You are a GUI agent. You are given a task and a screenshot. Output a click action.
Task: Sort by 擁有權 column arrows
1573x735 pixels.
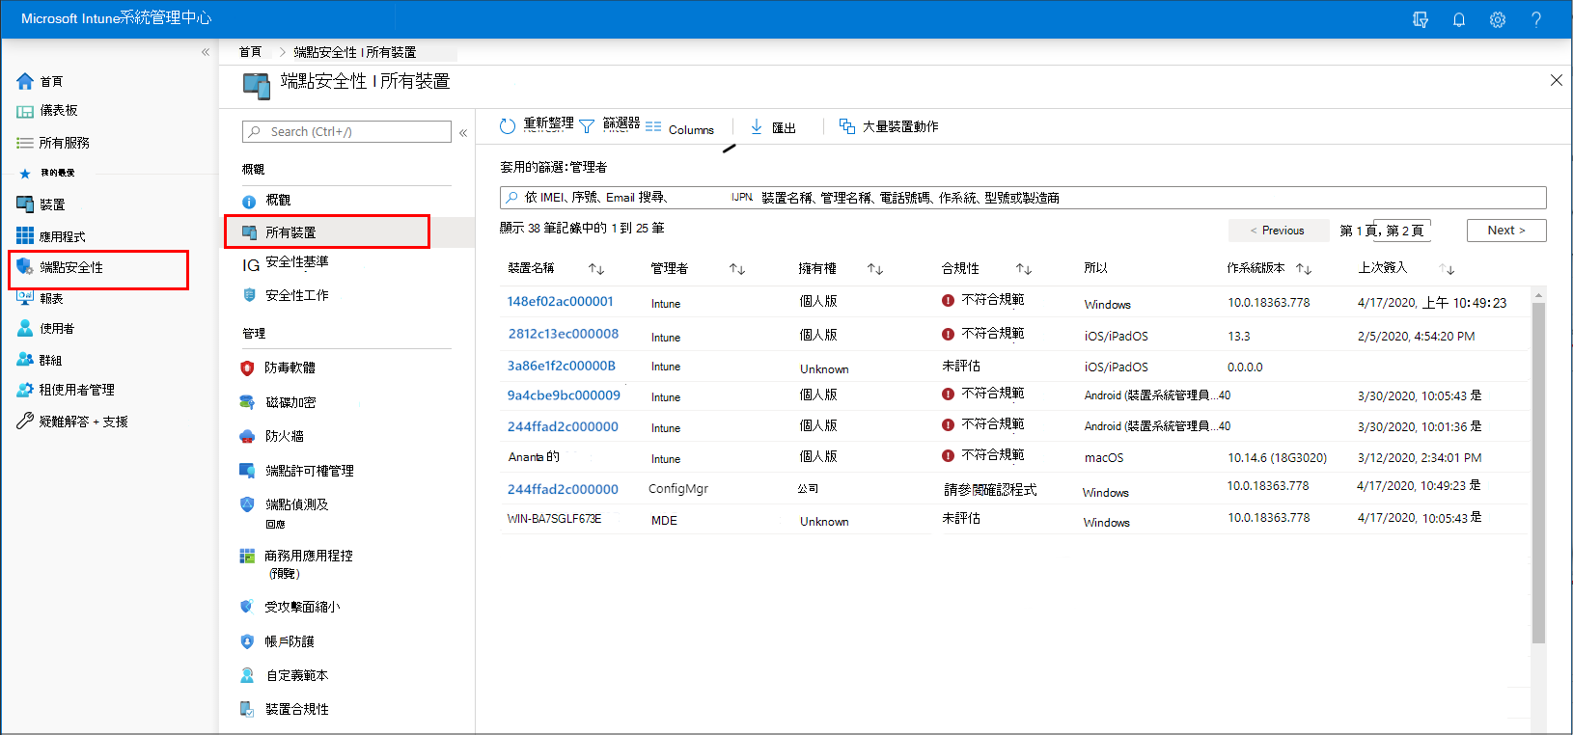coord(875,269)
